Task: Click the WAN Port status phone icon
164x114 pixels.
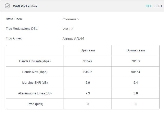Action: pos(7,6)
